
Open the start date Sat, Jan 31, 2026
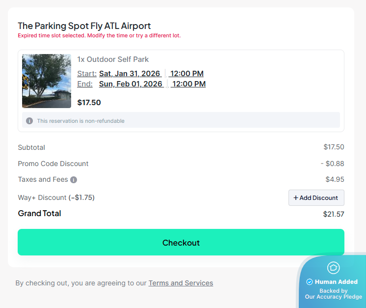point(130,74)
